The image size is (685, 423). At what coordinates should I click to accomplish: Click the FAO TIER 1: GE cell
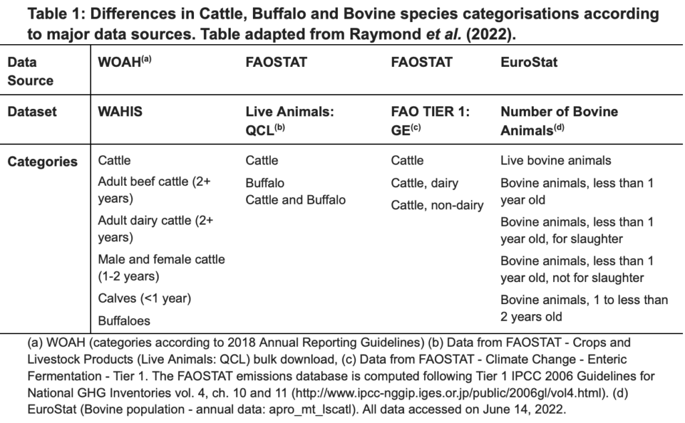430,120
